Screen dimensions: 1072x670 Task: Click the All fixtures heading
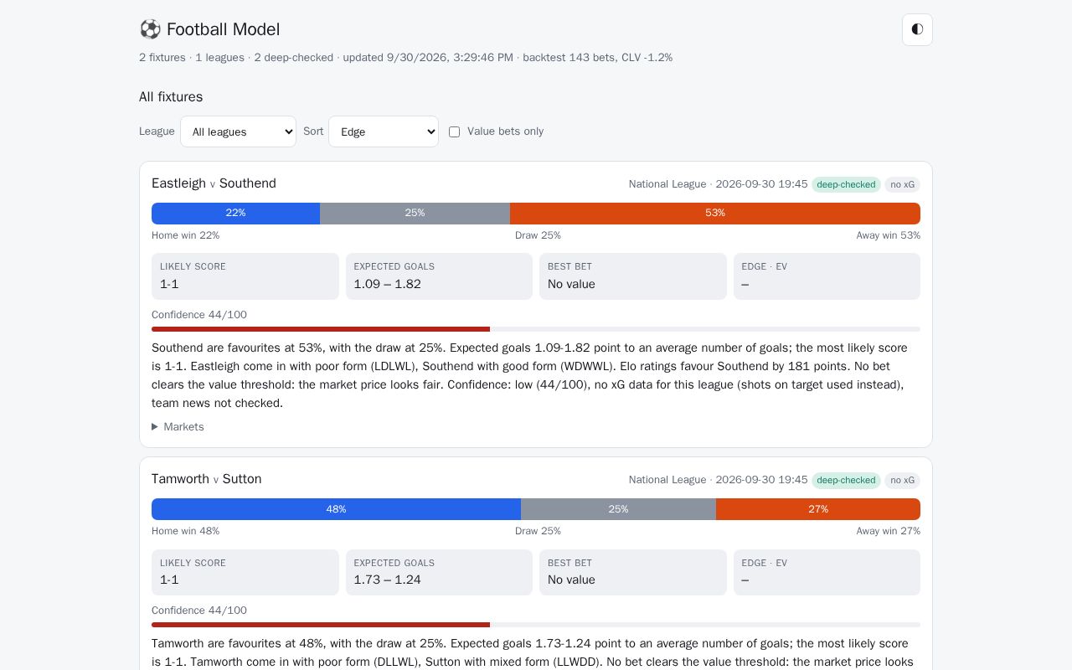(x=171, y=97)
